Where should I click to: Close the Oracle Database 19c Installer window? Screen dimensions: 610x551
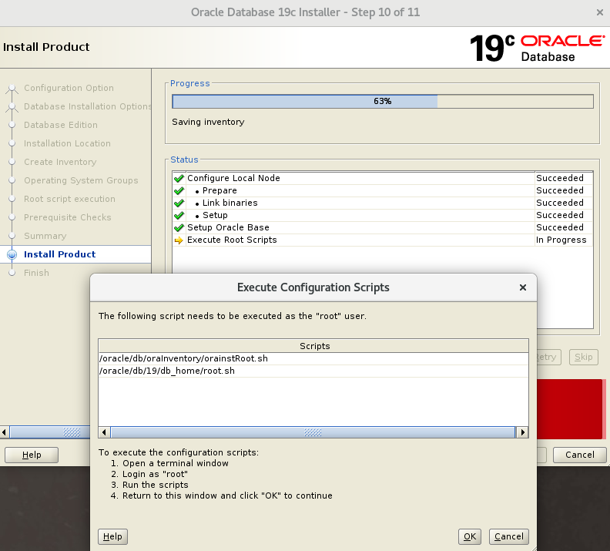click(599, 12)
